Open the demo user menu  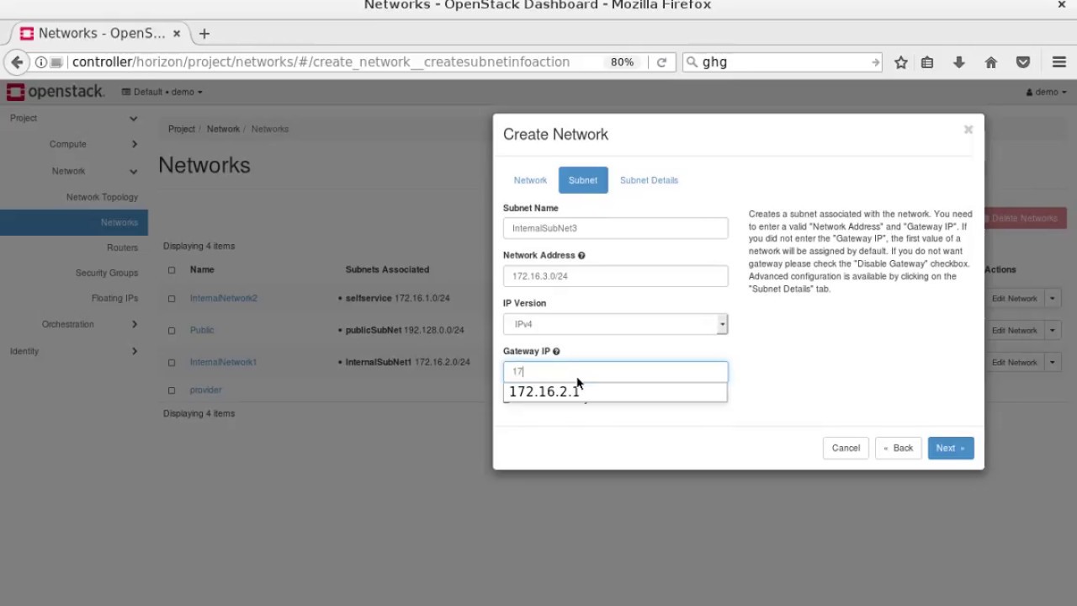pyautogui.click(x=1046, y=92)
